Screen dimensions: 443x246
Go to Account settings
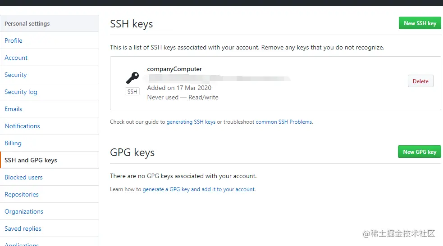(x=16, y=58)
